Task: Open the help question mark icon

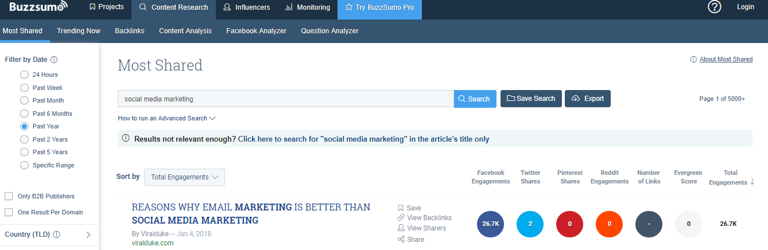Action: point(714,7)
